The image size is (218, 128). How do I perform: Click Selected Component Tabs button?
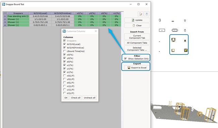pyautogui.click(x=137, y=49)
